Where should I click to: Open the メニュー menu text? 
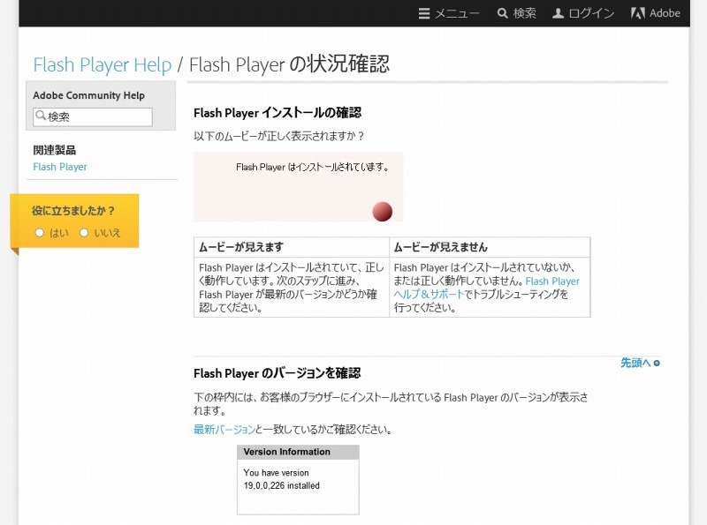click(x=457, y=13)
